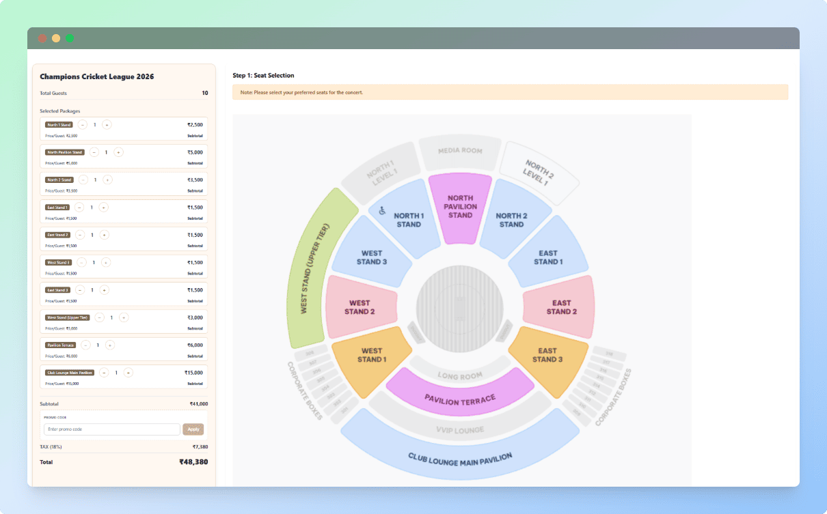
Task: Increase North 1 Stand package quantity
Action: [x=107, y=125]
